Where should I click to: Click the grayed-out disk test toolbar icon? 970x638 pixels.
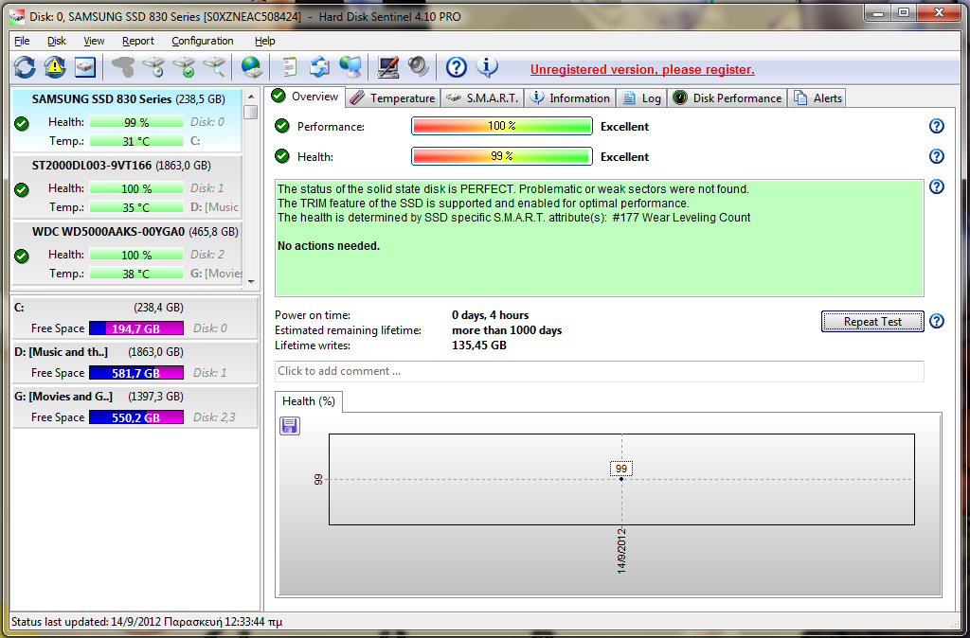[123, 67]
